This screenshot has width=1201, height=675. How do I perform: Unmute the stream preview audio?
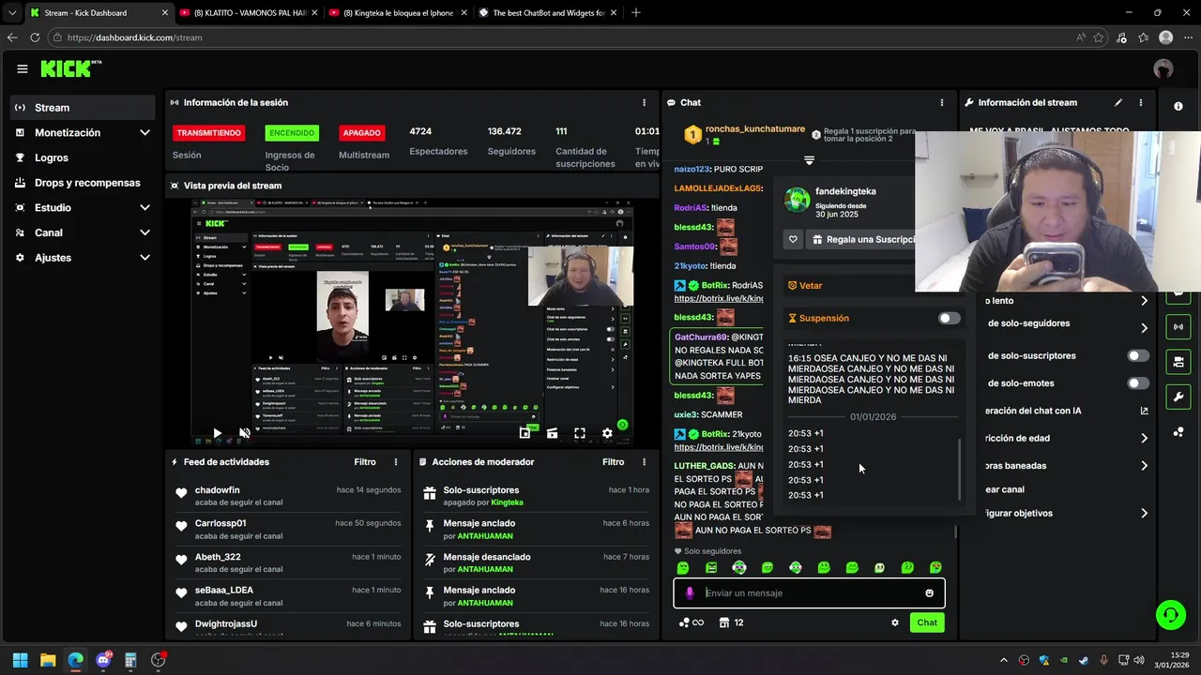click(245, 433)
